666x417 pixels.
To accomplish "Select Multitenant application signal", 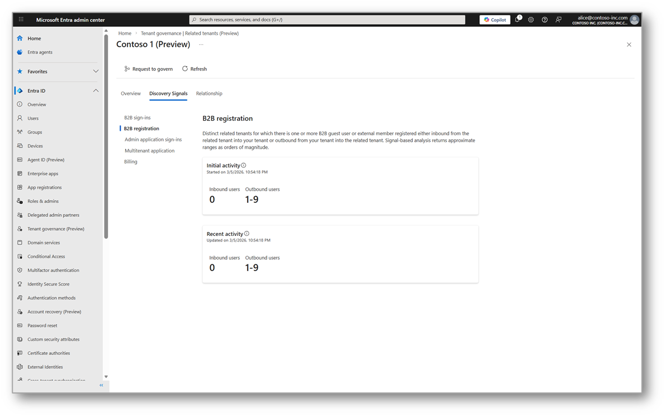I will pos(150,150).
